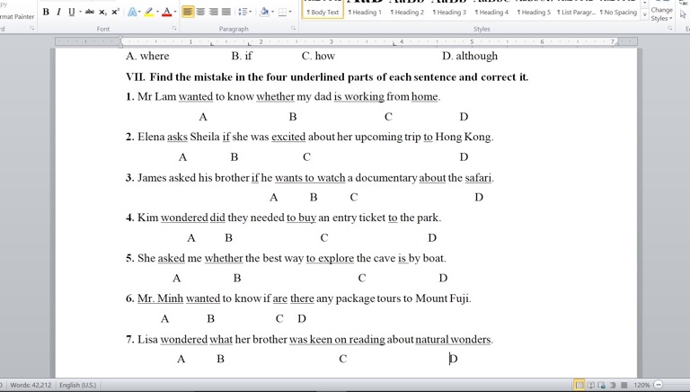Switch to Print Layout view
The width and height of the screenshot is (690, 392).
pyautogui.click(x=579, y=385)
